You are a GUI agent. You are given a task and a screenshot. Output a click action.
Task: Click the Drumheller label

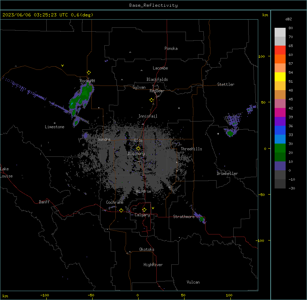pos(227,174)
